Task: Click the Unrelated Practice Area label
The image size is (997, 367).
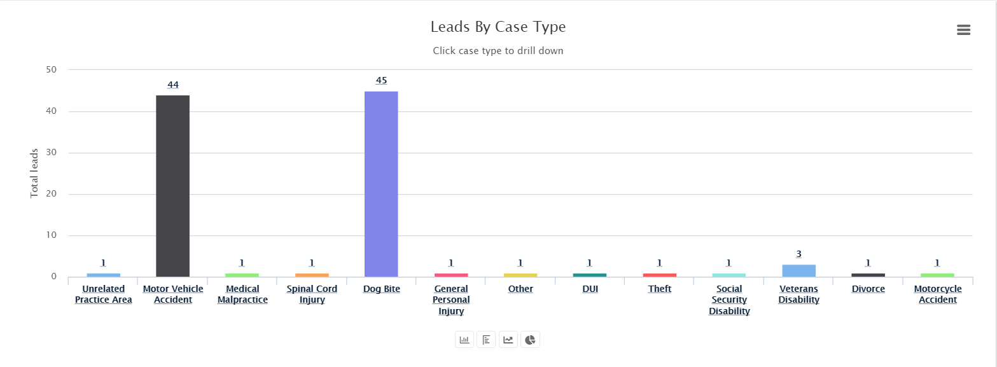Action: click(103, 294)
